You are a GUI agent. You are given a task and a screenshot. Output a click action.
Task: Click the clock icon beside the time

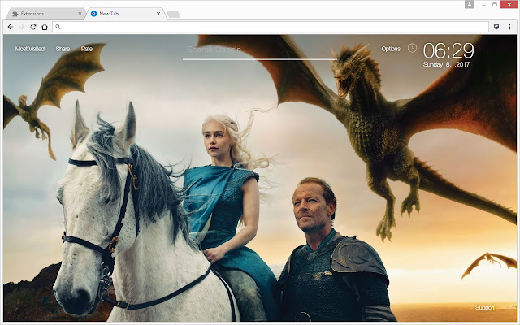[412, 49]
